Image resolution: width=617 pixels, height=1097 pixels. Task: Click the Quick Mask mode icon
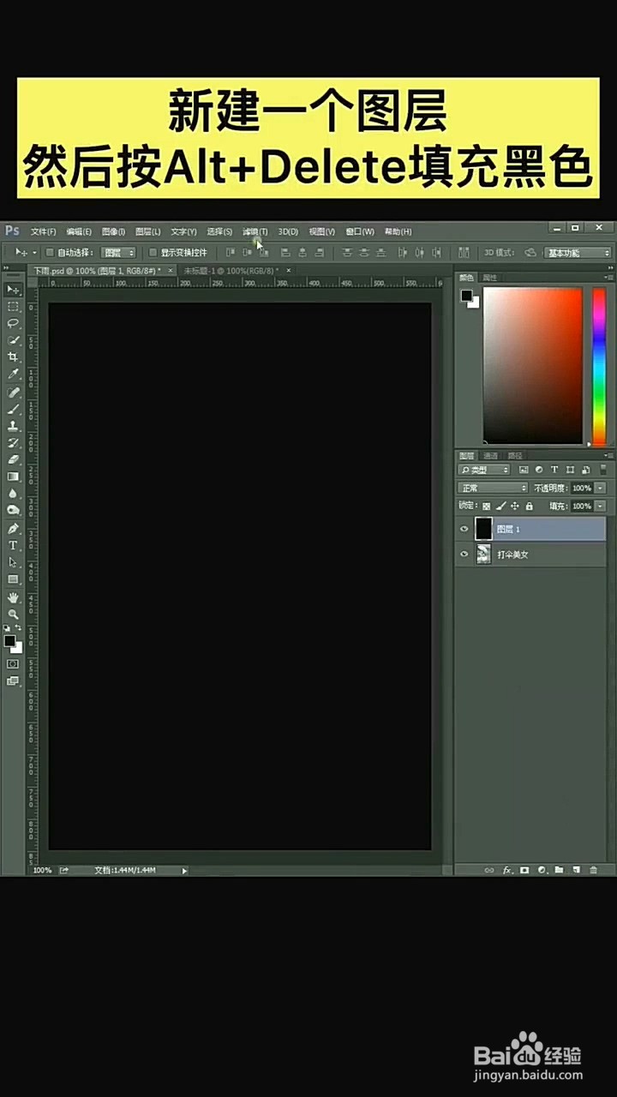[x=13, y=664]
